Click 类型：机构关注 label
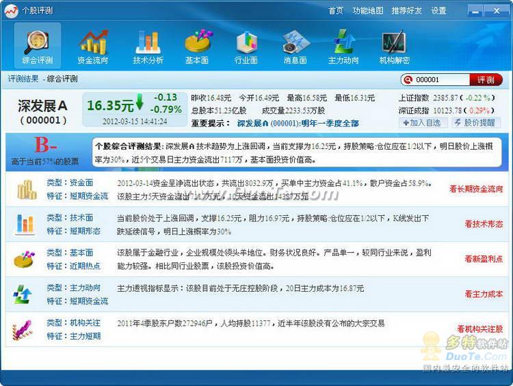Image resolution: width=513 pixels, height=386 pixels. coord(74,322)
